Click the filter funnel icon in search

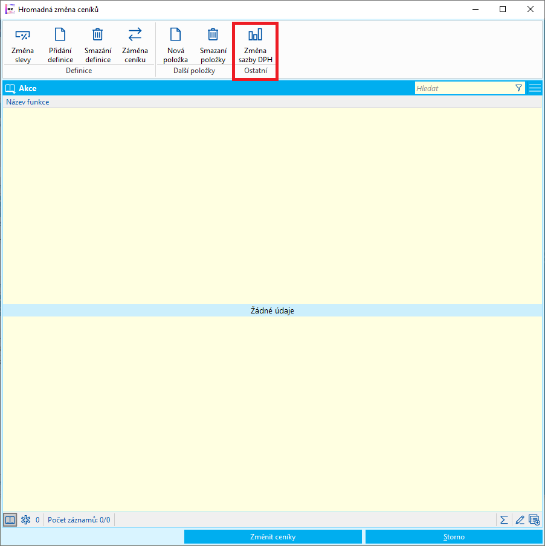(x=518, y=88)
